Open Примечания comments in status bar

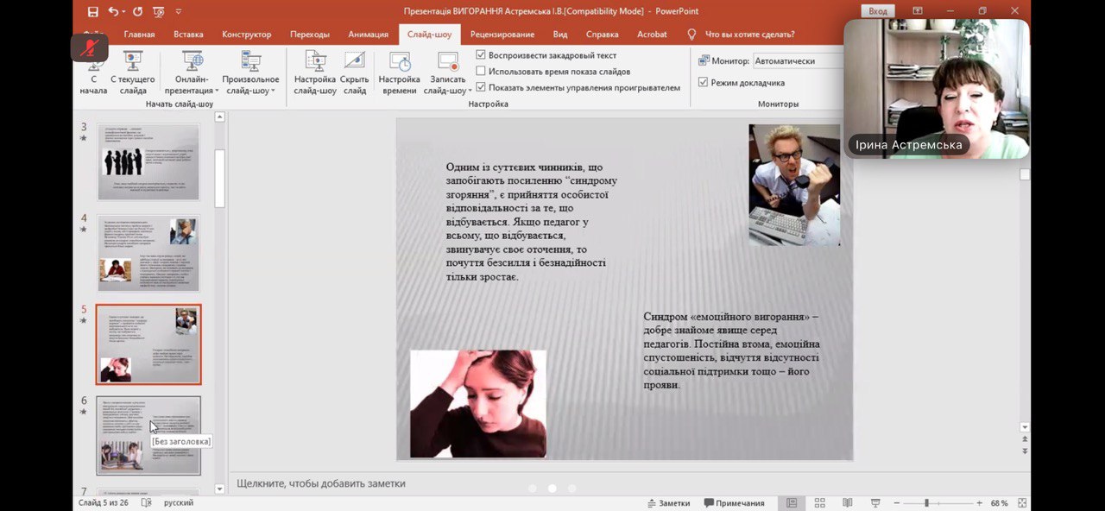coord(734,503)
